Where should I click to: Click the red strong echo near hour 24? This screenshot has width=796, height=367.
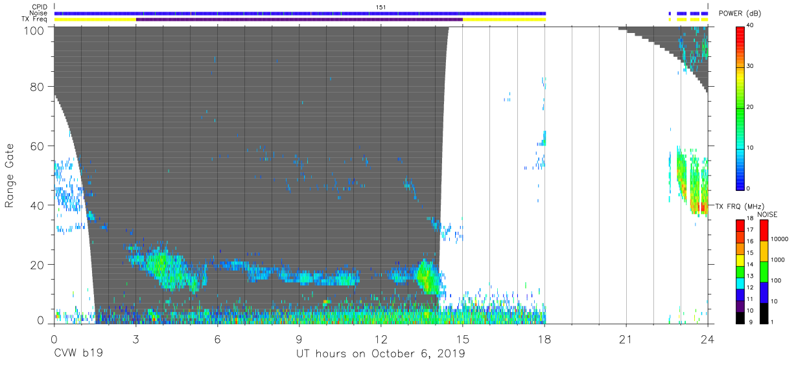click(701, 207)
